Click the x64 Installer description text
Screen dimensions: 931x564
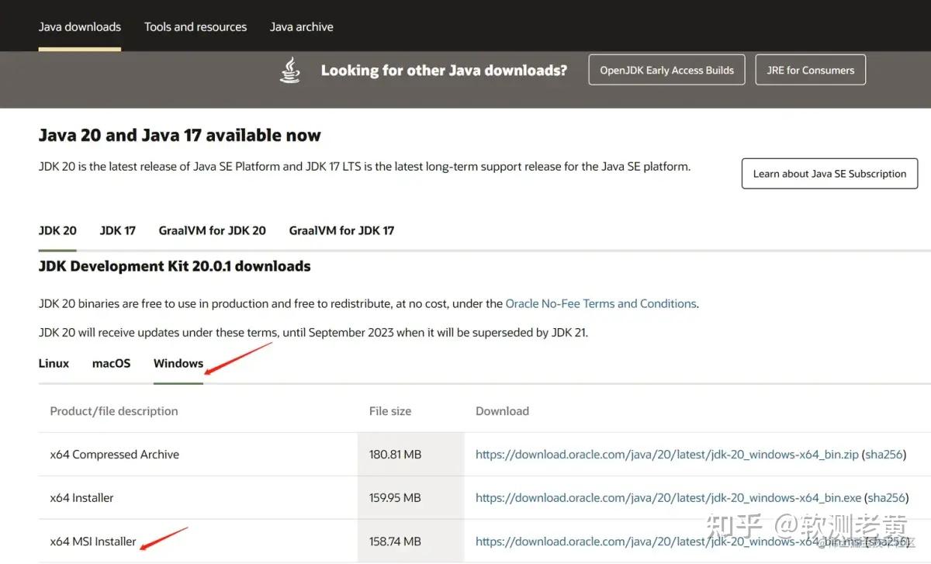click(82, 498)
